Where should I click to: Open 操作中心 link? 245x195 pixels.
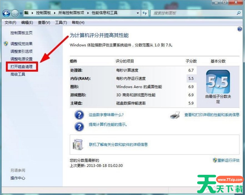click(x=18, y=178)
